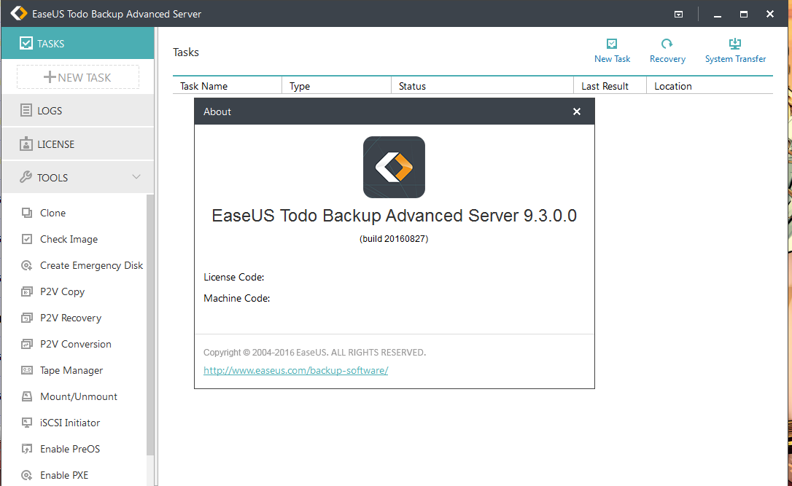Click the System Transfer label

735,59
